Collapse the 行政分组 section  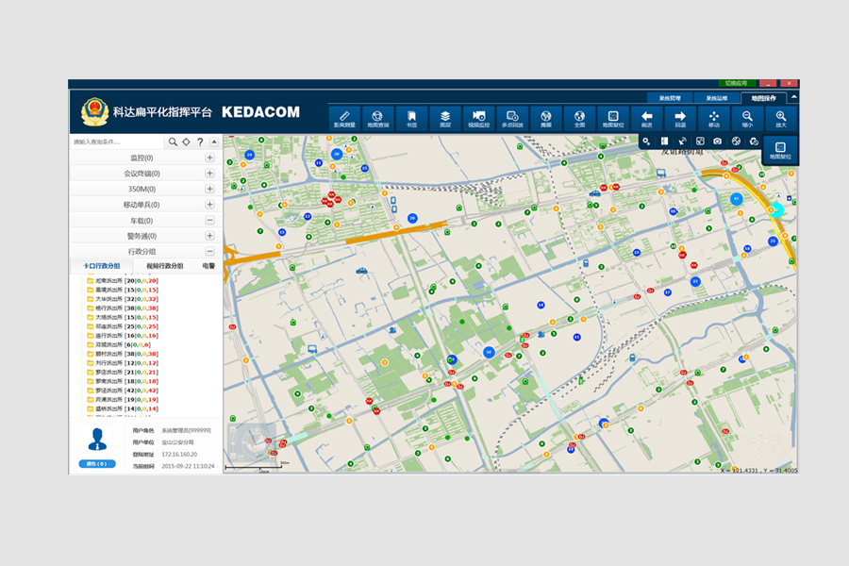click(x=209, y=251)
